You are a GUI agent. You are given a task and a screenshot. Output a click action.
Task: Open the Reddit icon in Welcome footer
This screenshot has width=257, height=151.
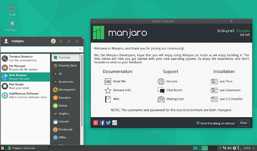pyautogui.click(x=114, y=122)
